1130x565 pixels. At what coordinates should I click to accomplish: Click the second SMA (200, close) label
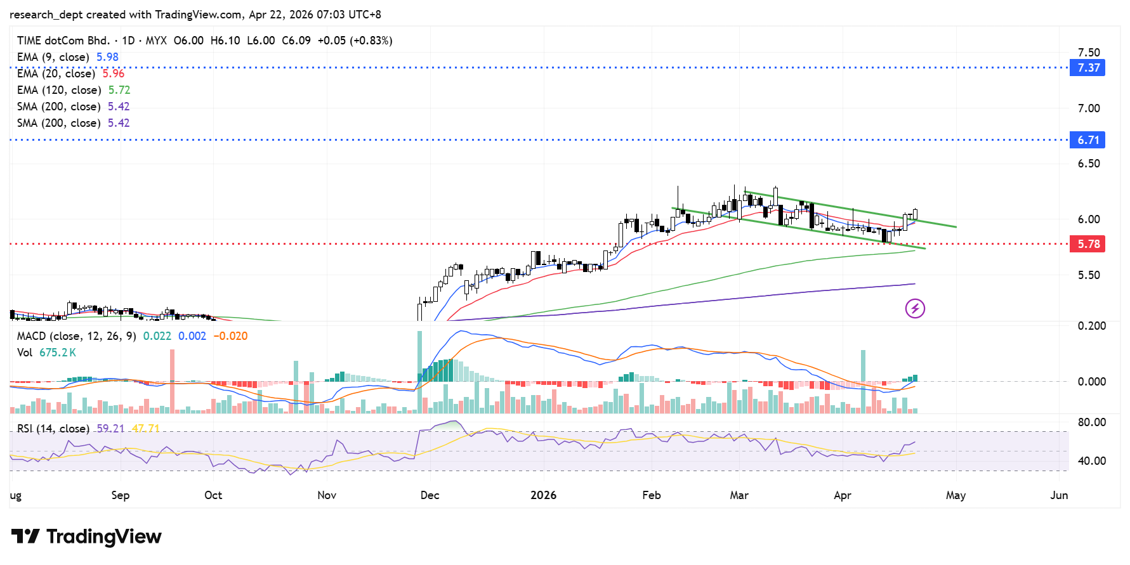click(58, 123)
